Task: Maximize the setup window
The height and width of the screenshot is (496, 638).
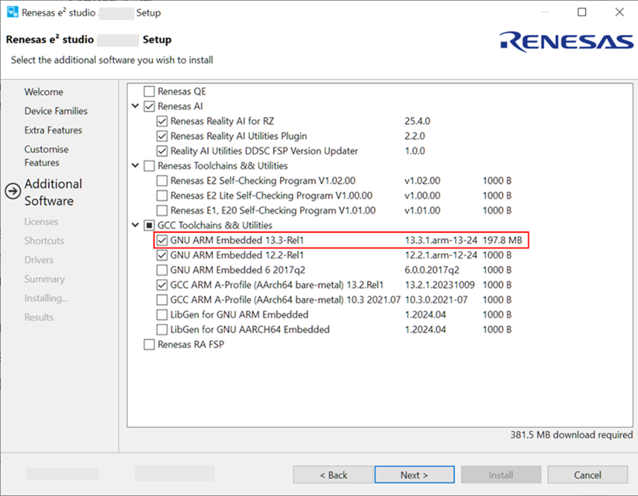Action: pyautogui.click(x=582, y=12)
